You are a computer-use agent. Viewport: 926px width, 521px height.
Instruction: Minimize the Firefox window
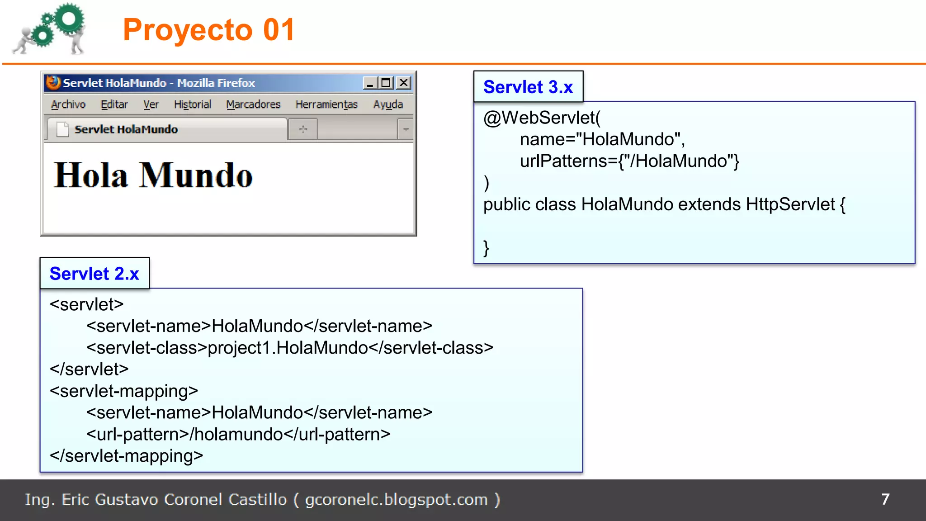[x=370, y=83]
